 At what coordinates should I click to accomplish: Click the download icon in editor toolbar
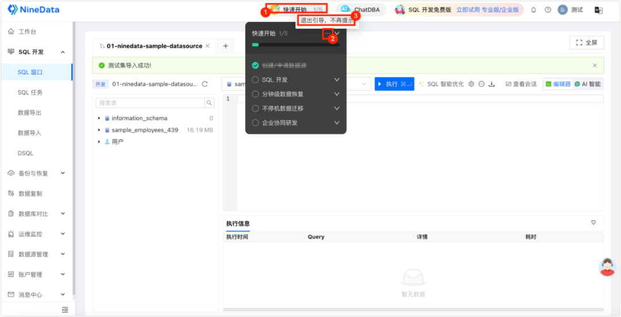click(492, 84)
